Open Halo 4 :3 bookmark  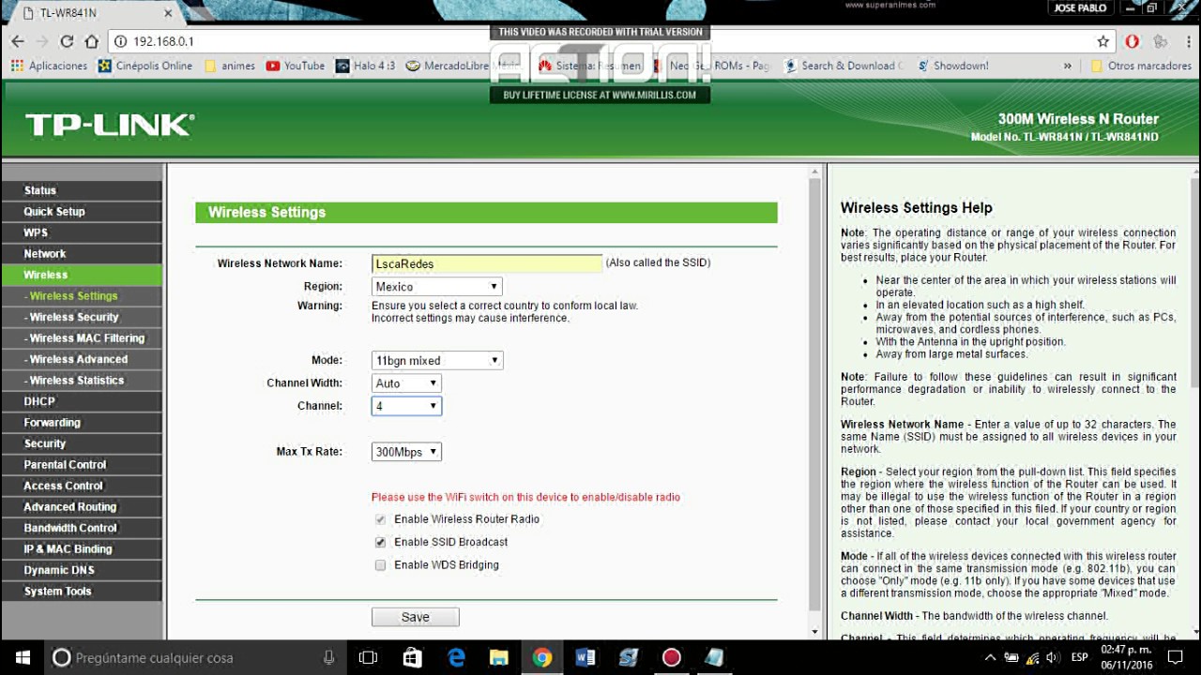click(x=365, y=66)
